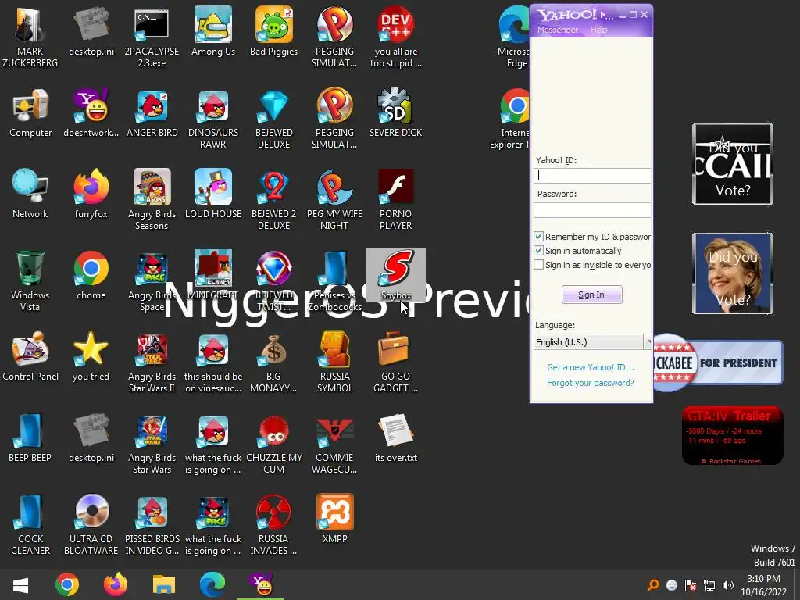Image resolution: width=800 pixels, height=600 pixels.
Task: Select the Computer desktop icon
Action: [x=30, y=113]
